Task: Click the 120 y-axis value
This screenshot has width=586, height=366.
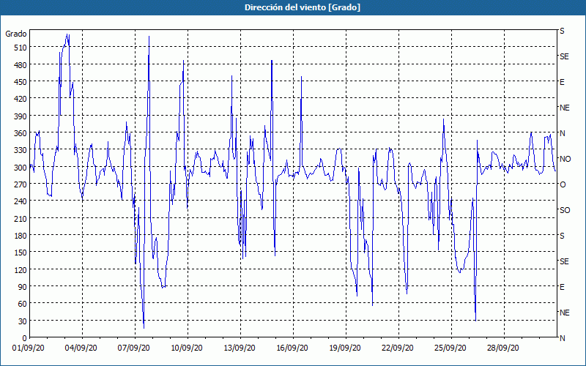Action: click(x=21, y=270)
